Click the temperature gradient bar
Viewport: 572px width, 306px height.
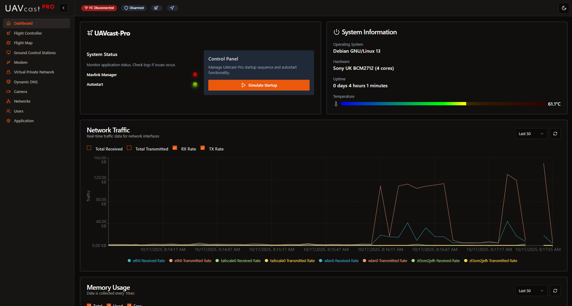pyautogui.click(x=443, y=104)
